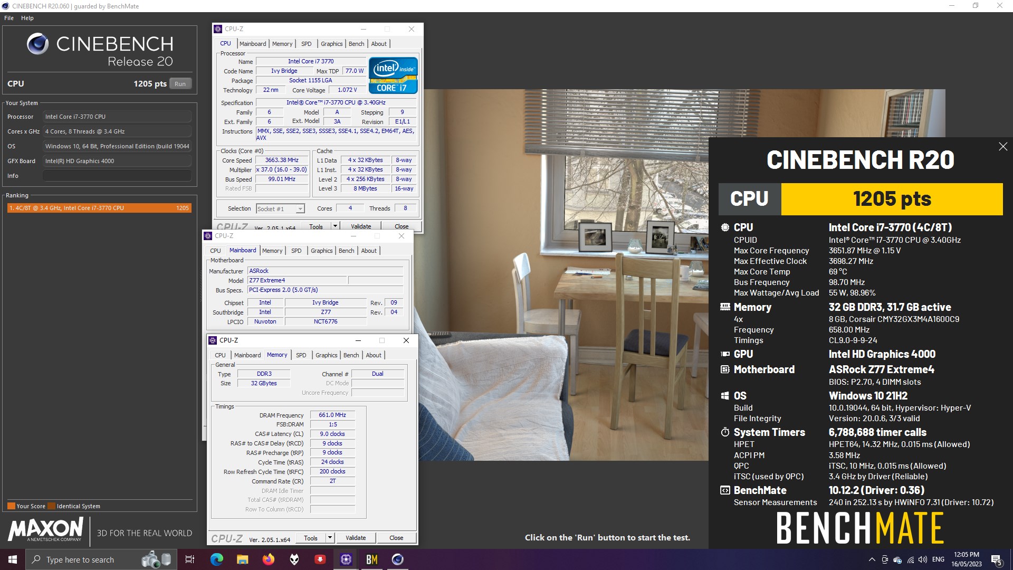The image size is (1013, 570).
Task: Click the Core Speed 3663.38 MHz value
Action: [x=282, y=160]
